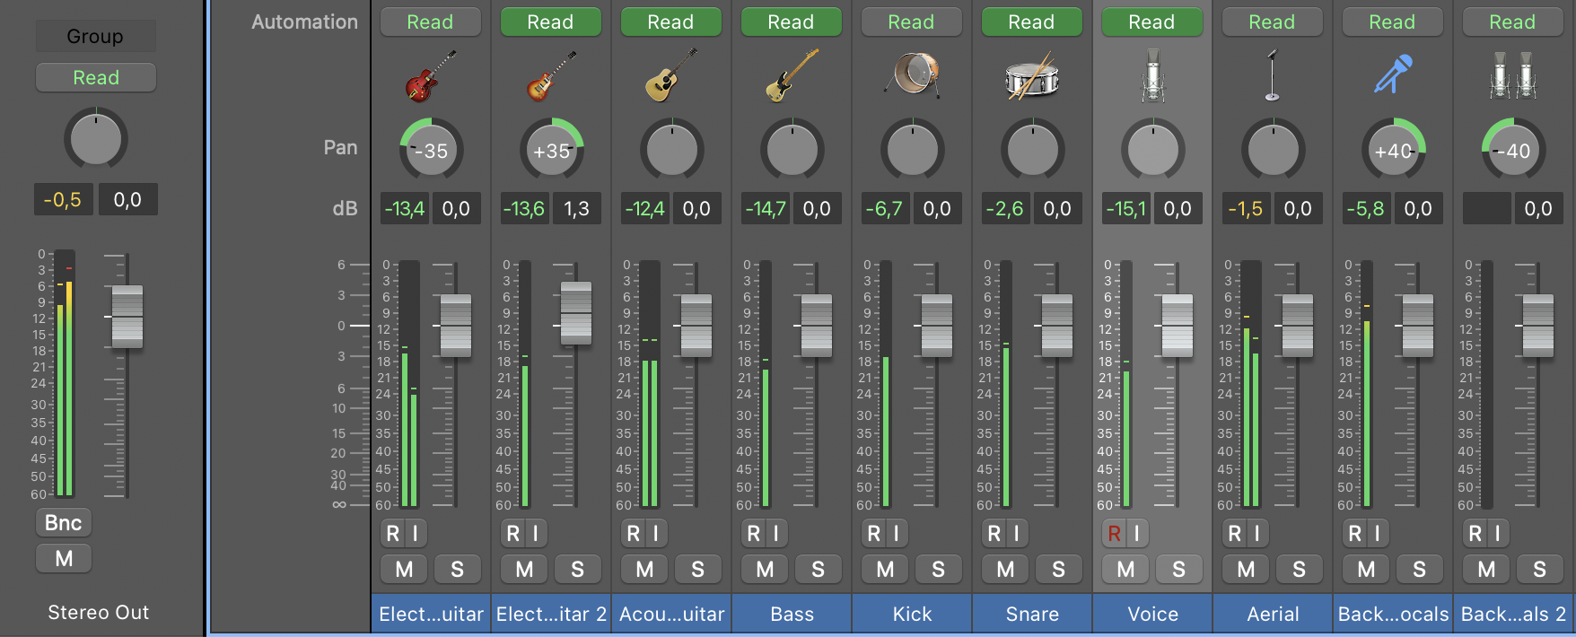Click the Kick drum icon

point(911,75)
